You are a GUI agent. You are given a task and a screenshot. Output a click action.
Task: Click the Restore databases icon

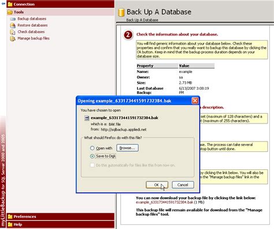pos(13,26)
